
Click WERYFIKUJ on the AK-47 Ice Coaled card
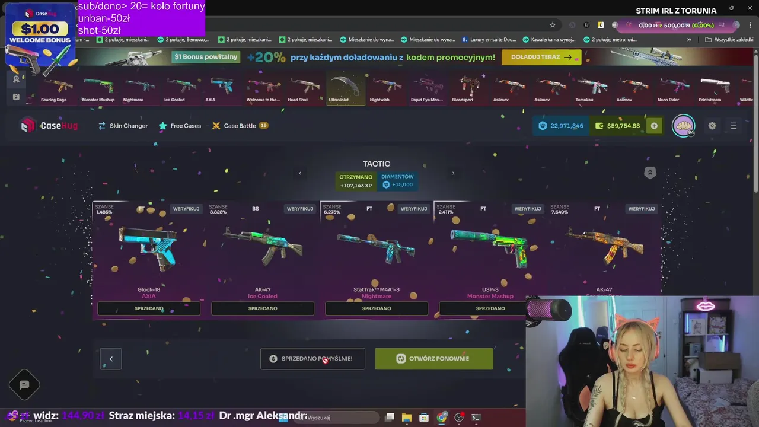pyautogui.click(x=300, y=209)
